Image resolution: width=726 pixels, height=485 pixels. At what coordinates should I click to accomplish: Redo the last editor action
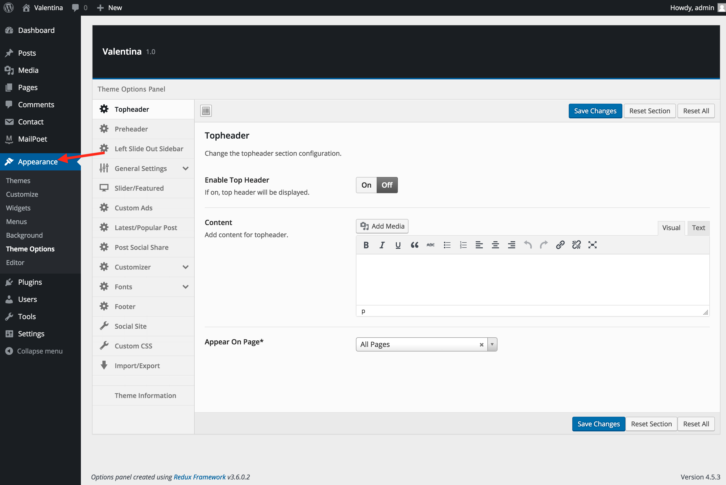click(544, 245)
